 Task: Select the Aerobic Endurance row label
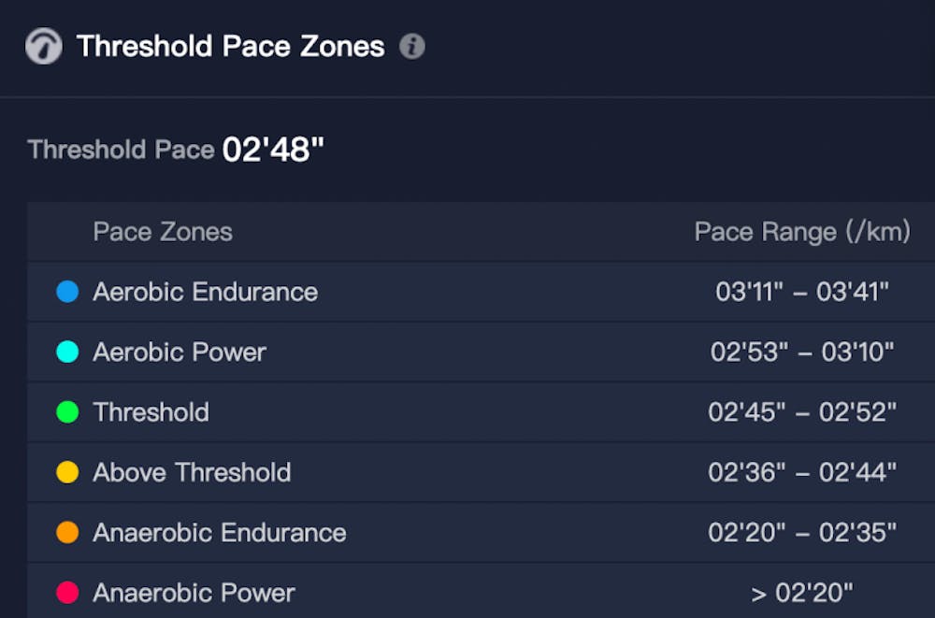tap(205, 292)
